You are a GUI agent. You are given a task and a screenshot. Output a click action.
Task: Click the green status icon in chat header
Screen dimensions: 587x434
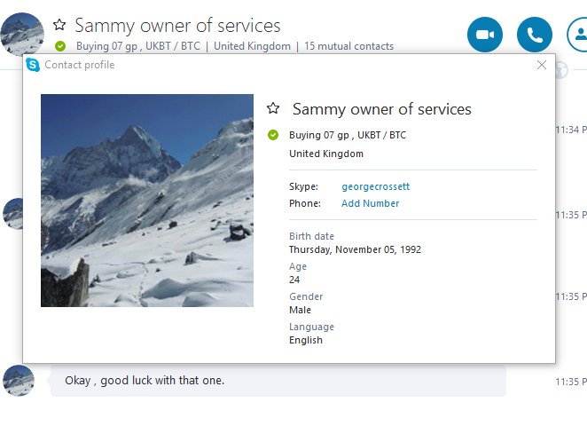pyautogui.click(x=59, y=46)
